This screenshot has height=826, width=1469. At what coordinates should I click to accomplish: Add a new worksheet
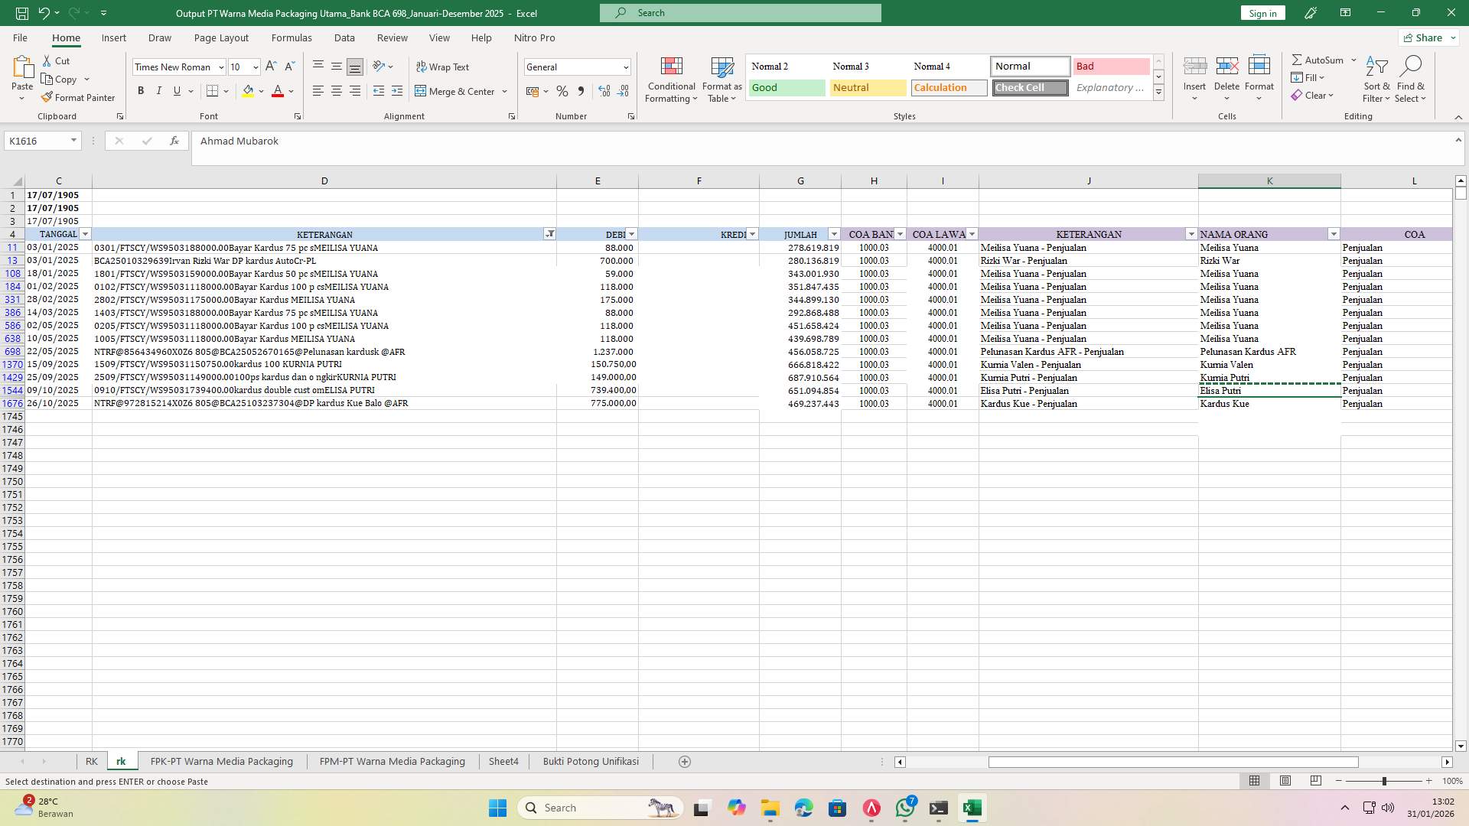pyautogui.click(x=684, y=761)
